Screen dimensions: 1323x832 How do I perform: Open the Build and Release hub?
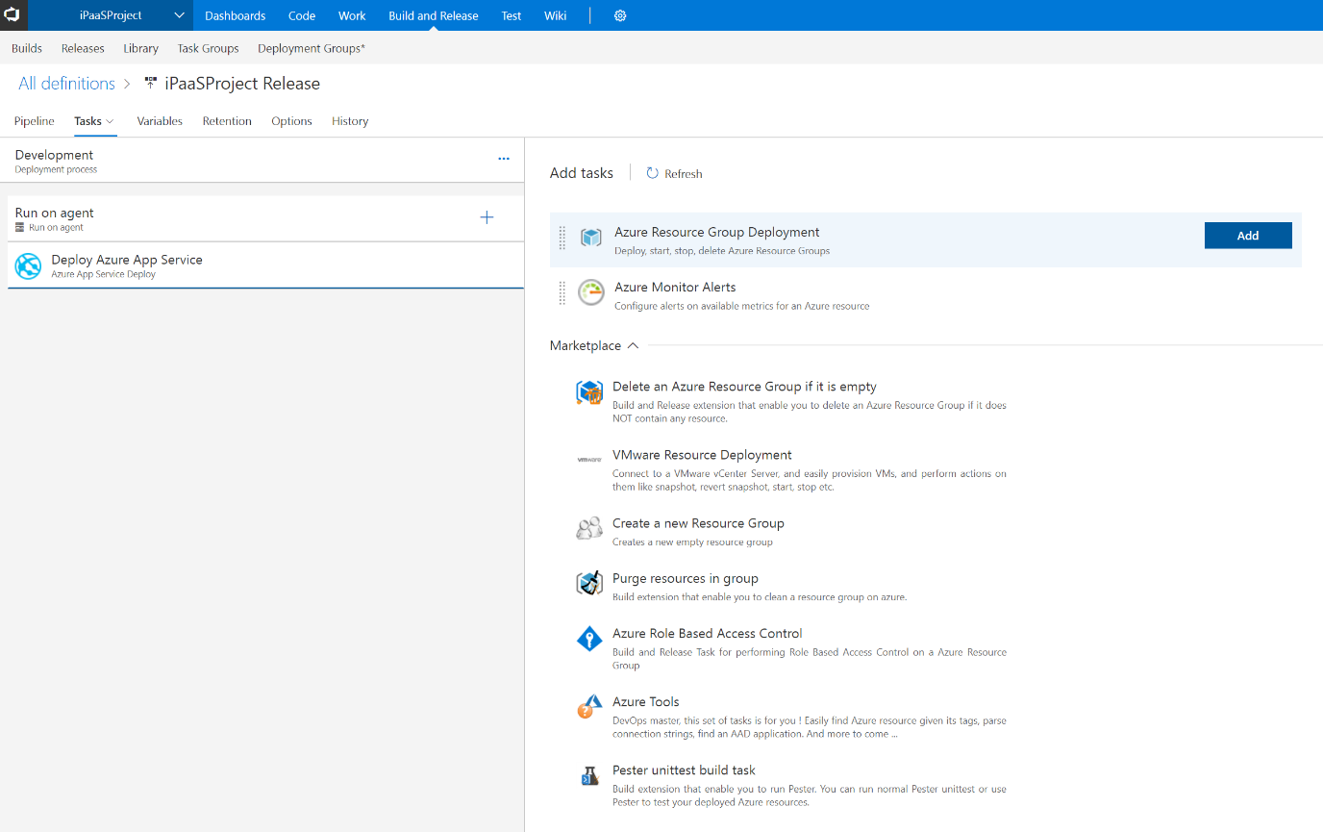tap(434, 15)
